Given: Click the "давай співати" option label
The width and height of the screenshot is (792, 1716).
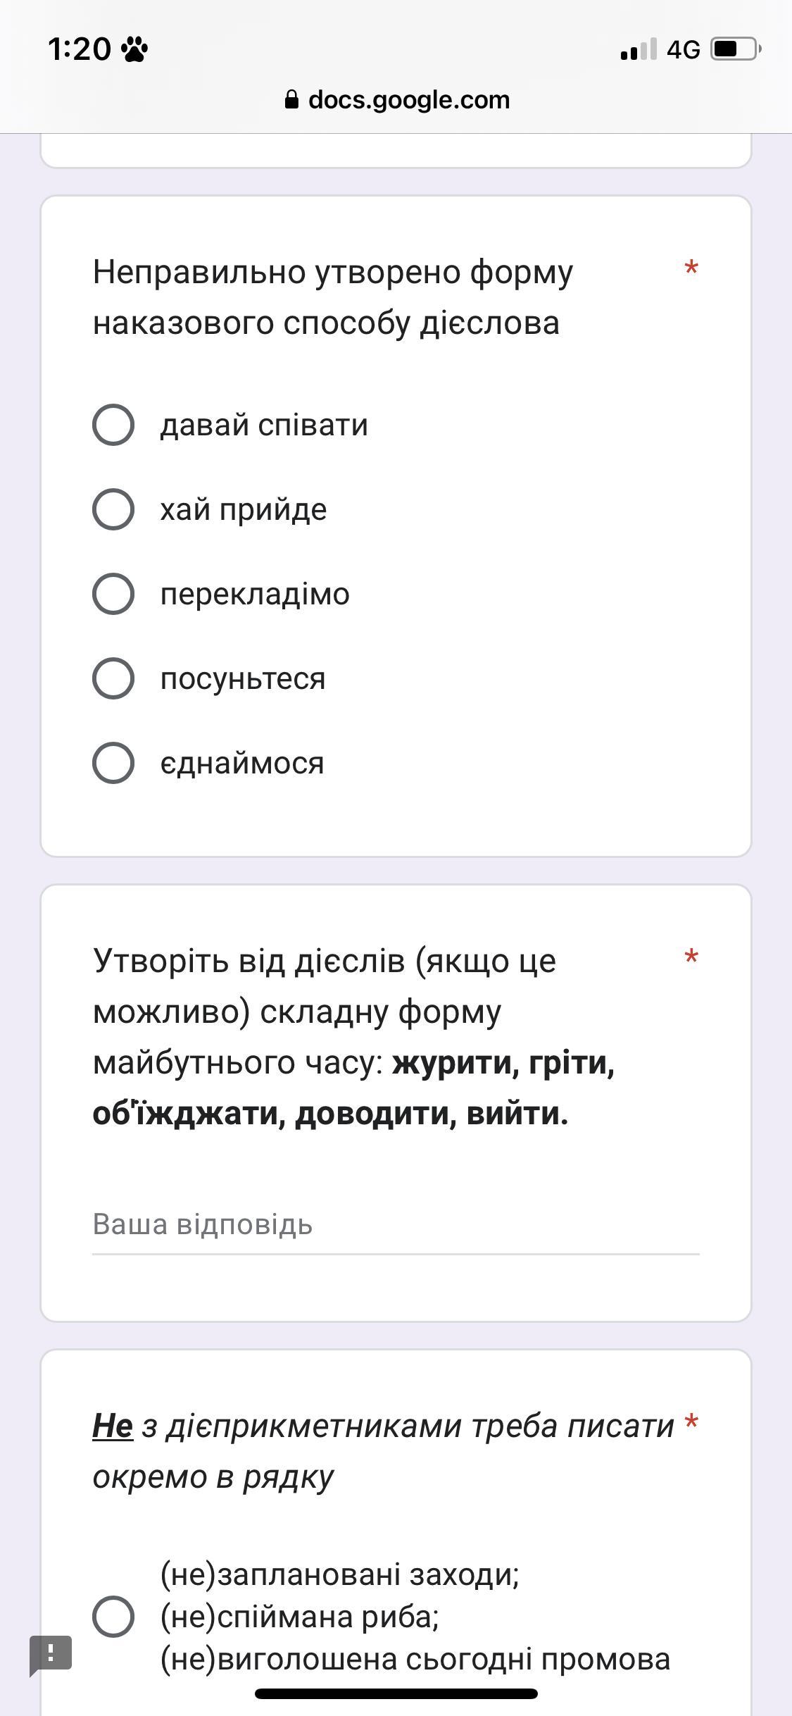Looking at the screenshot, I should tap(264, 425).
